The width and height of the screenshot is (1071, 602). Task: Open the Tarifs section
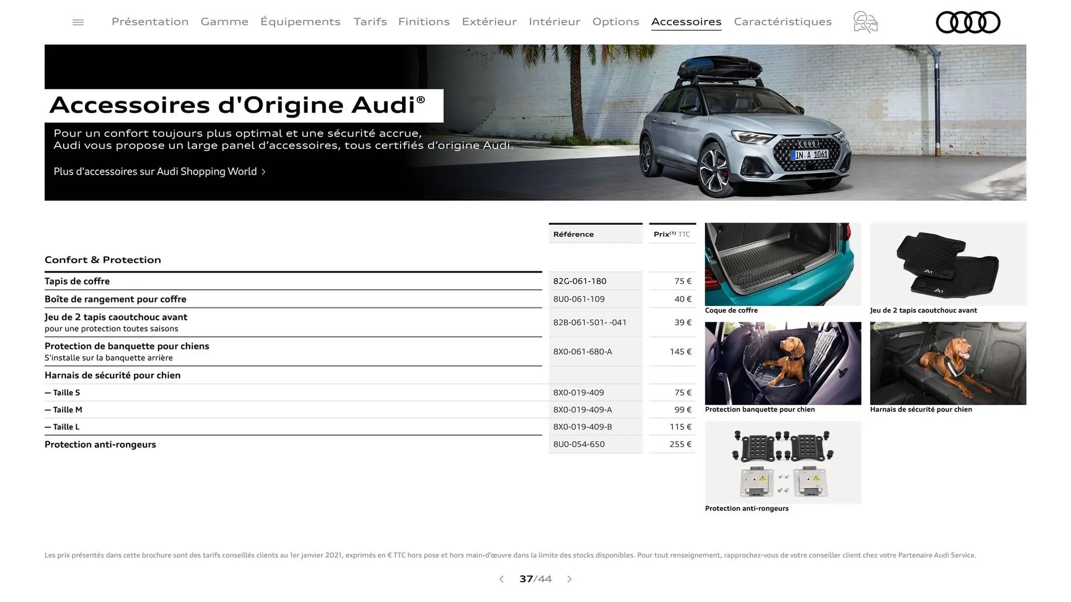pos(369,22)
